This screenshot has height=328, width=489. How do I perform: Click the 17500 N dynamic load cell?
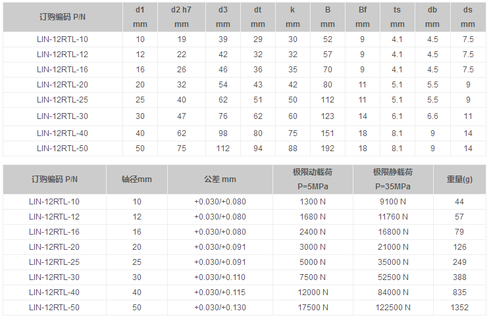pyautogui.click(x=313, y=308)
